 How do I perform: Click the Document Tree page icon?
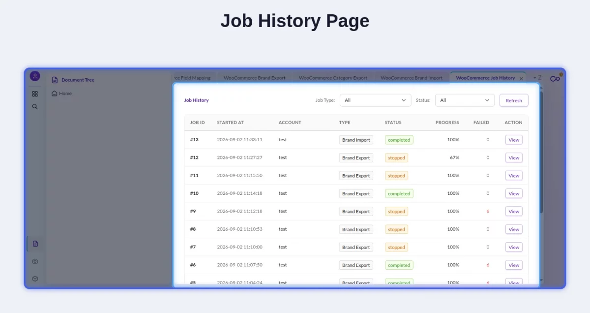[x=55, y=80]
